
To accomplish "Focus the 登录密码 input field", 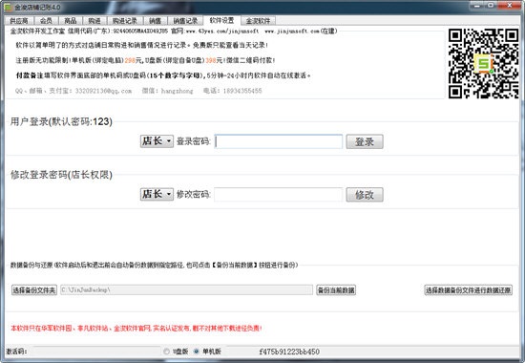I will click(x=278, y=141).
